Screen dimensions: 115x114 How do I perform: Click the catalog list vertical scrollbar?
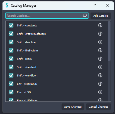[x=109, y=41]
